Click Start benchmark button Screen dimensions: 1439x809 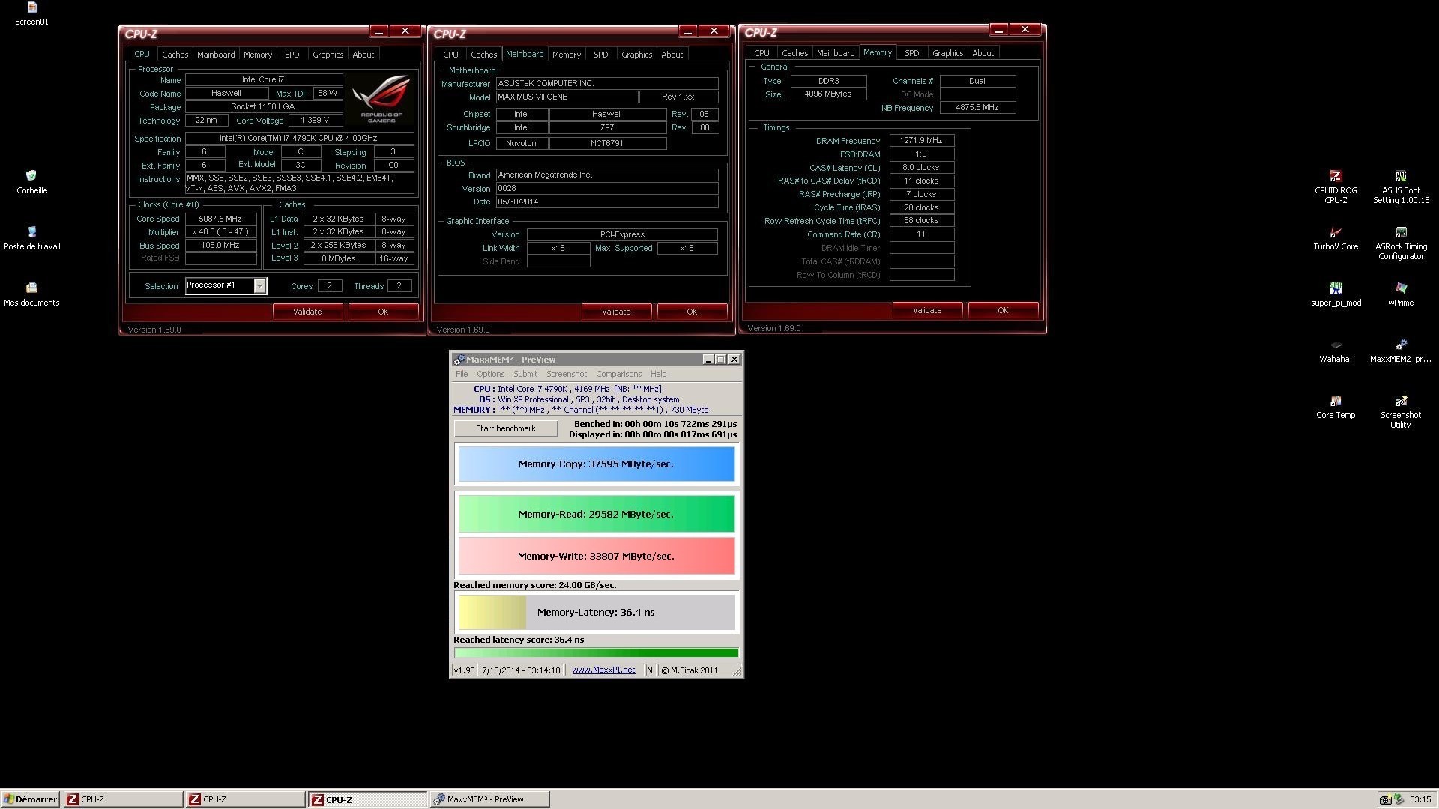[506, 428]
